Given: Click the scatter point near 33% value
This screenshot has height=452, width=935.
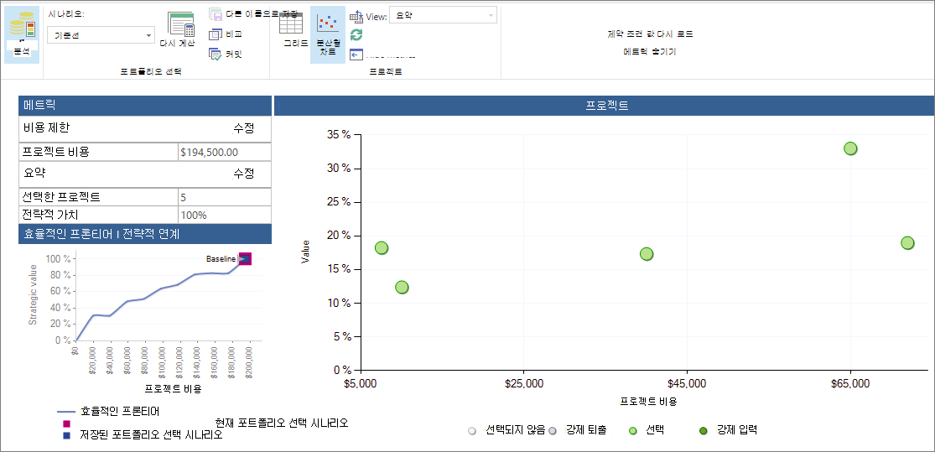Looking at the screenshot, I should click(850, 148).
